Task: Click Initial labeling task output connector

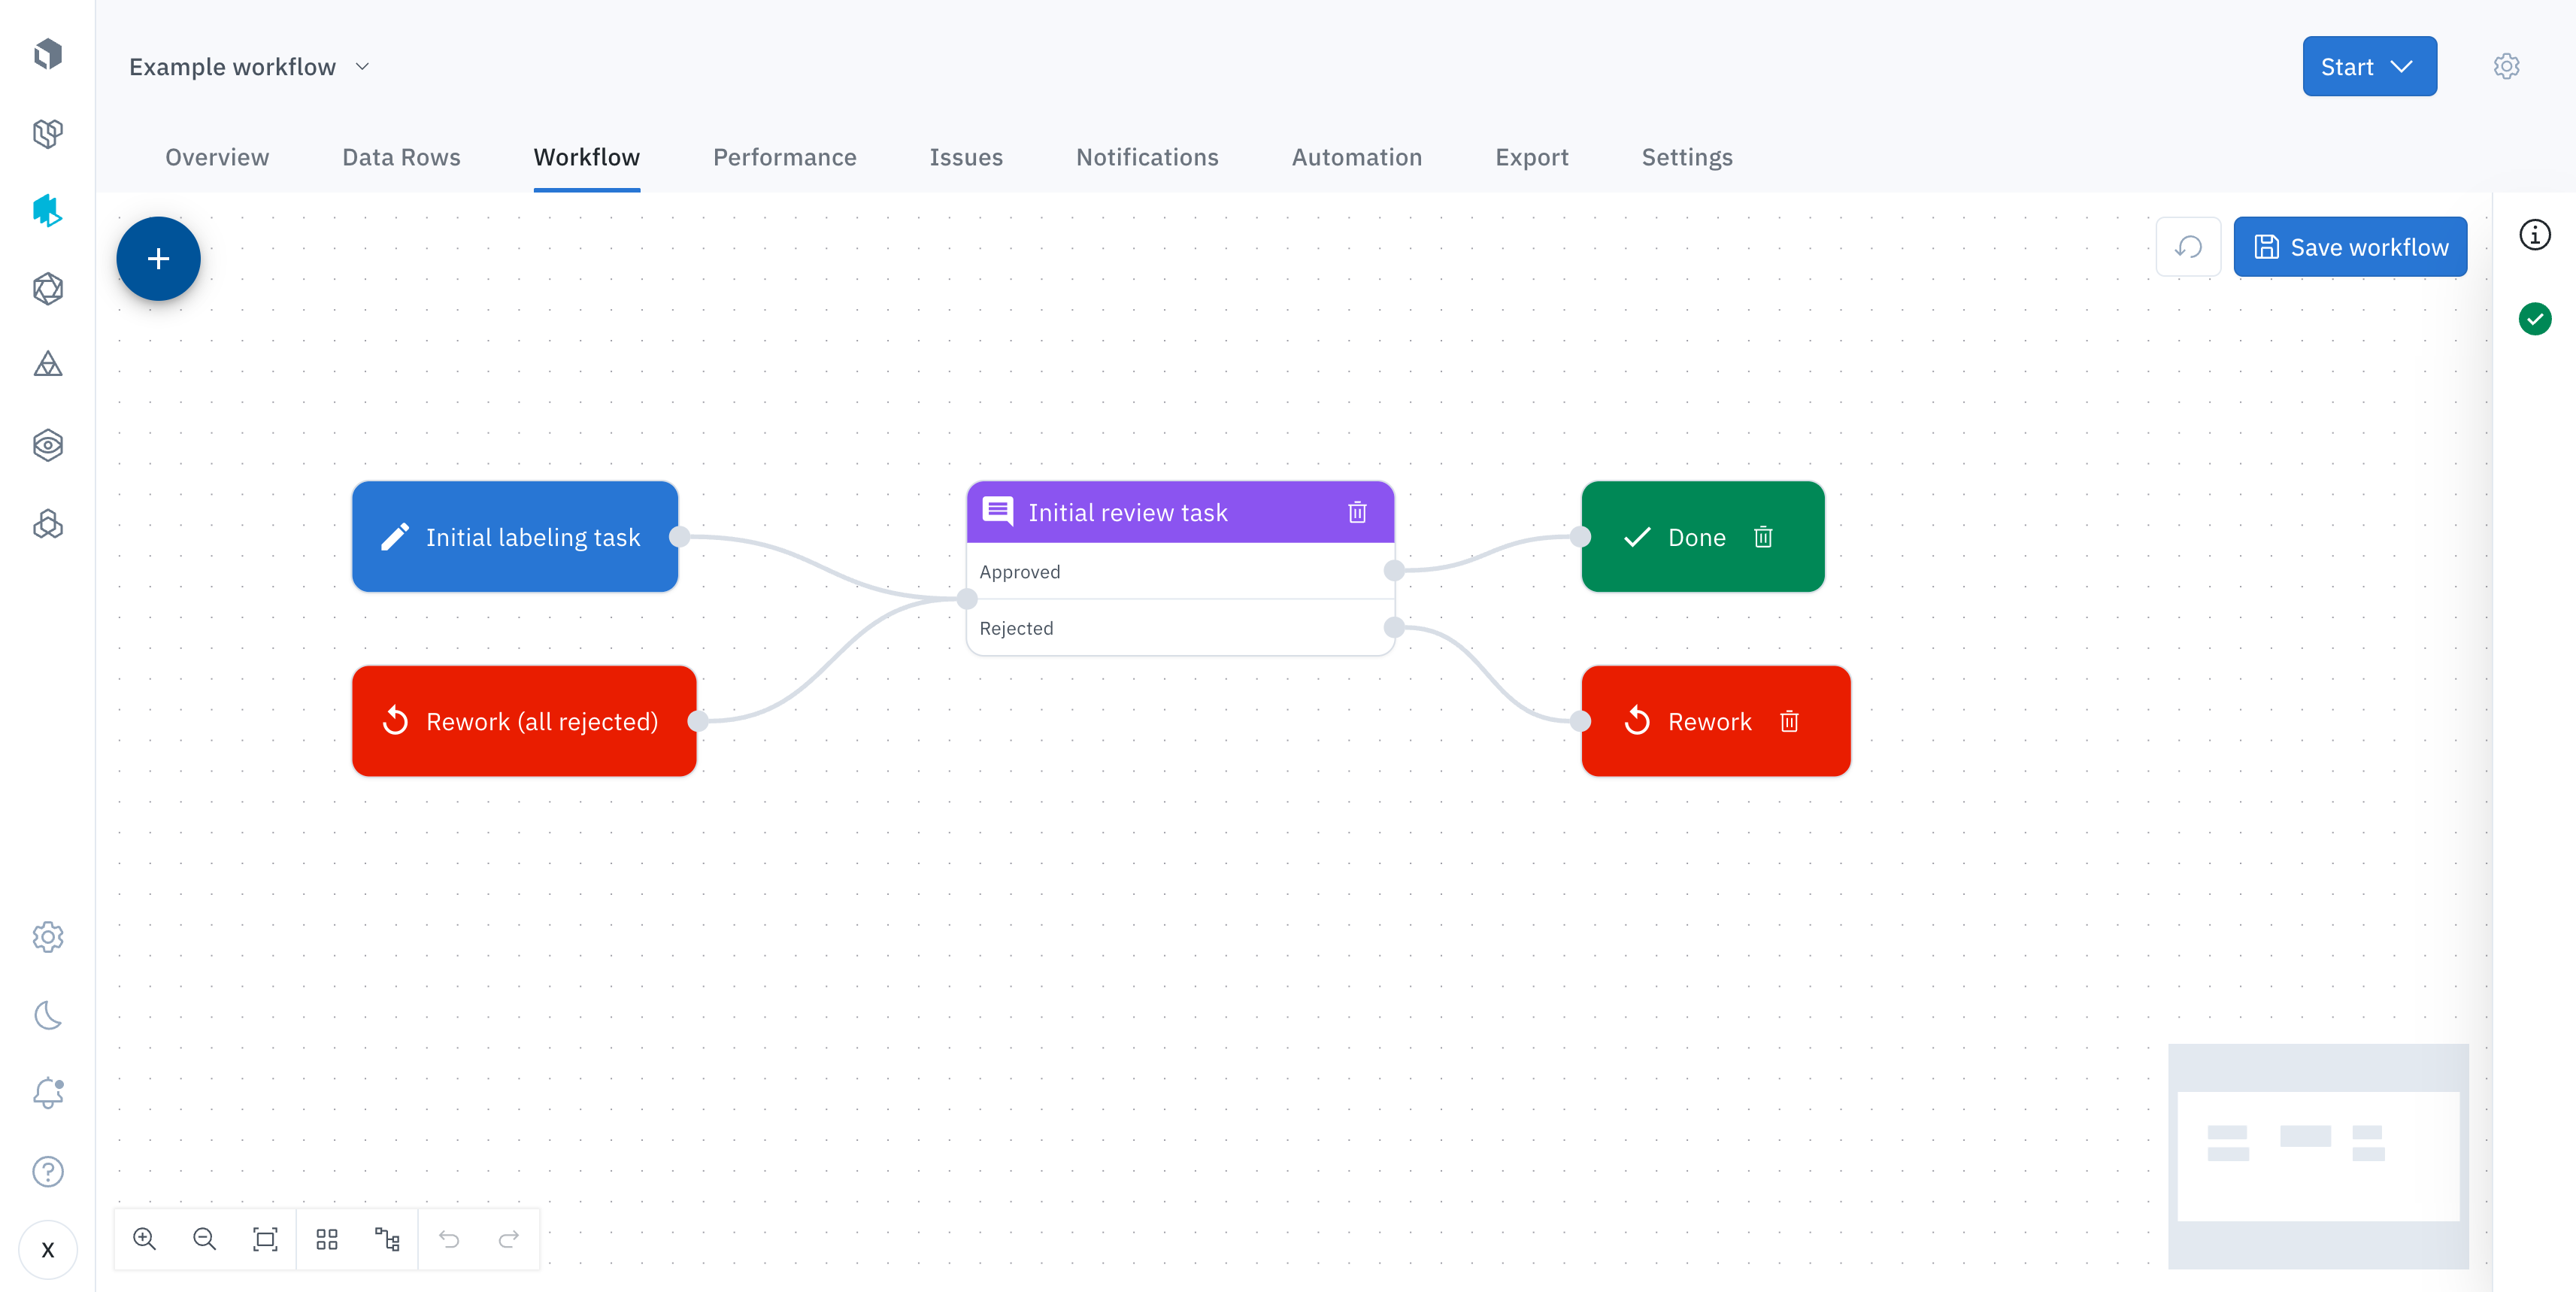Action: point(679,537)
